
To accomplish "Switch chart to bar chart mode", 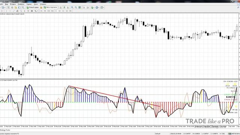I will [61, 7].
